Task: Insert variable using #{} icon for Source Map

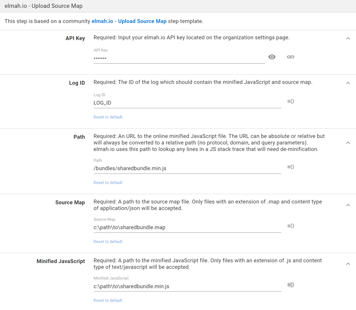Action: point(291,226)
